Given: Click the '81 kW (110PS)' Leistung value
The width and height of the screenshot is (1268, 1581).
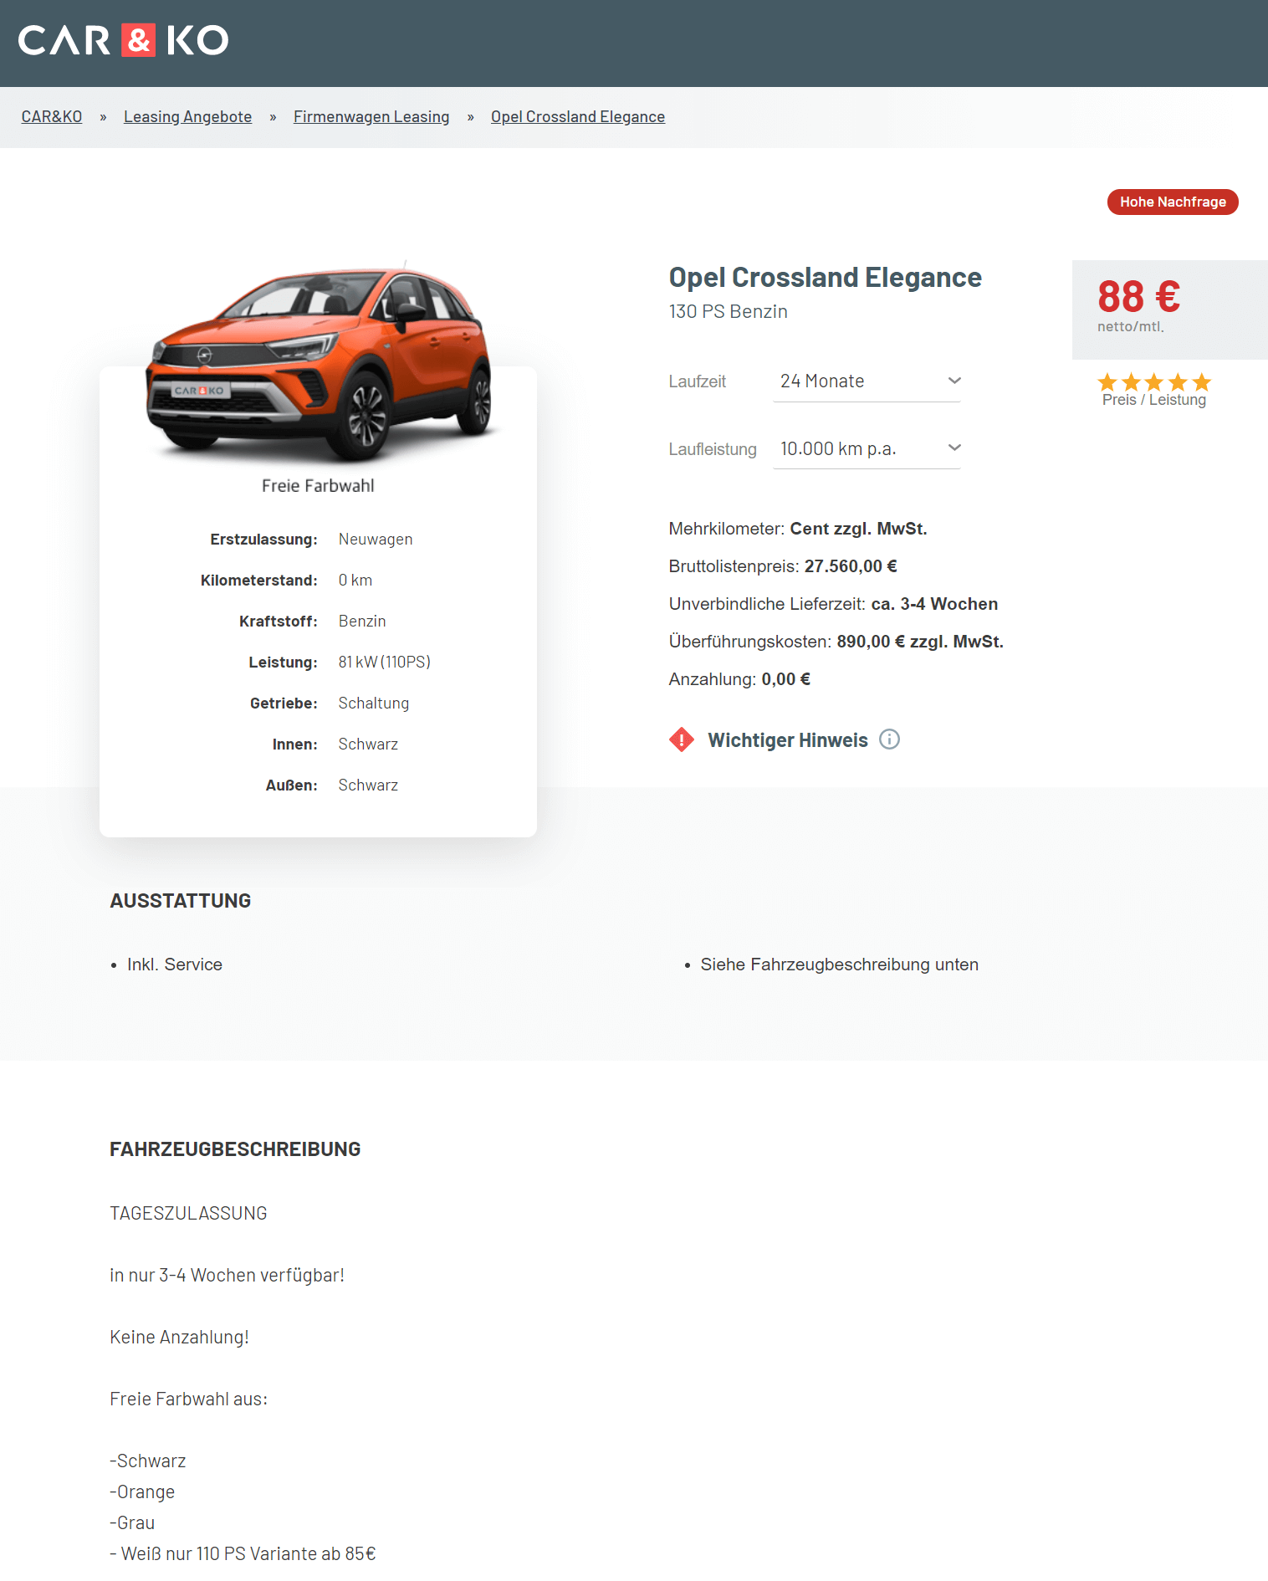Looking at the screenshot, I should click(385, 663).
